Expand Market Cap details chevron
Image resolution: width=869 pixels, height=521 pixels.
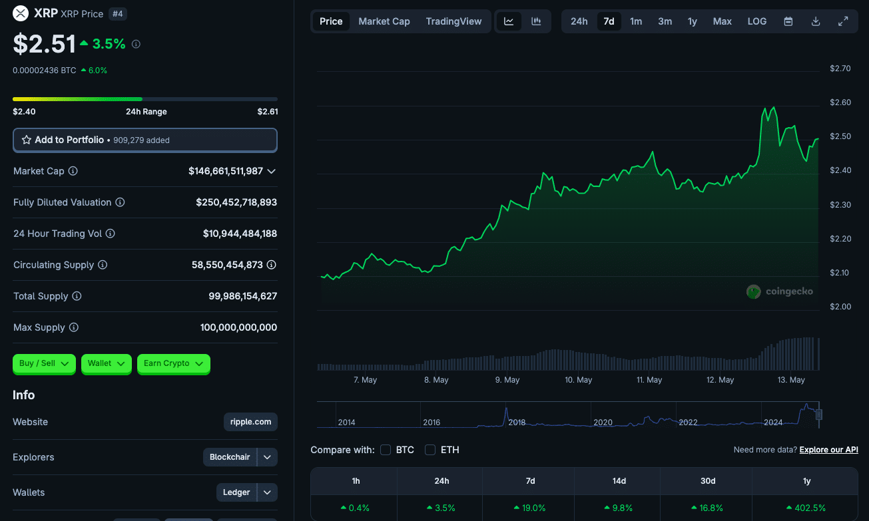[272, 171]
